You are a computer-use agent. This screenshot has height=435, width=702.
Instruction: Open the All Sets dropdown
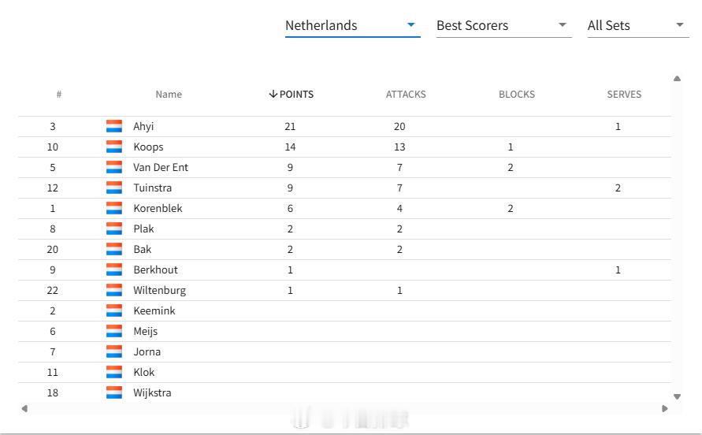pos(638,26)
